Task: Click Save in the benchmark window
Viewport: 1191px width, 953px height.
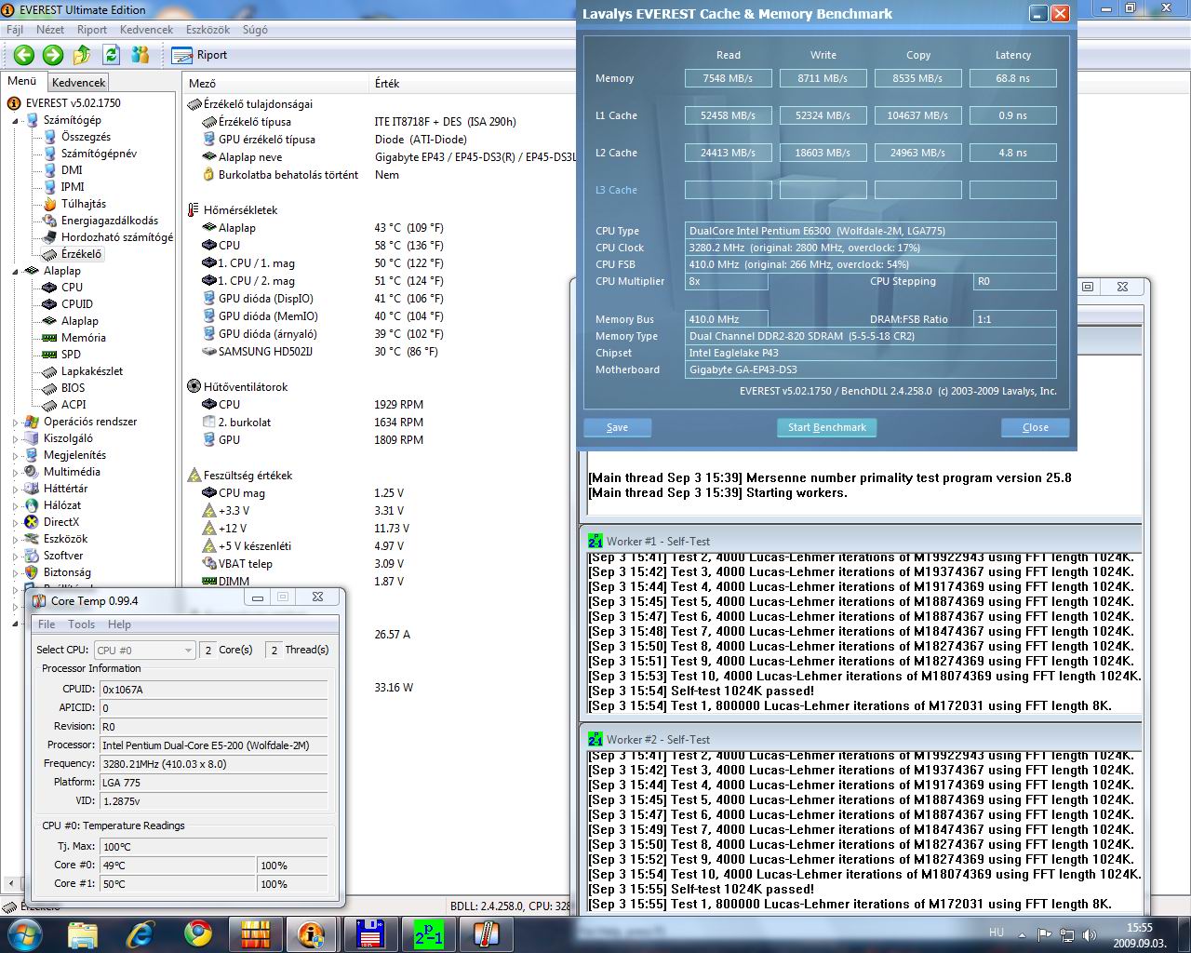Action: [x=617, y=427]
